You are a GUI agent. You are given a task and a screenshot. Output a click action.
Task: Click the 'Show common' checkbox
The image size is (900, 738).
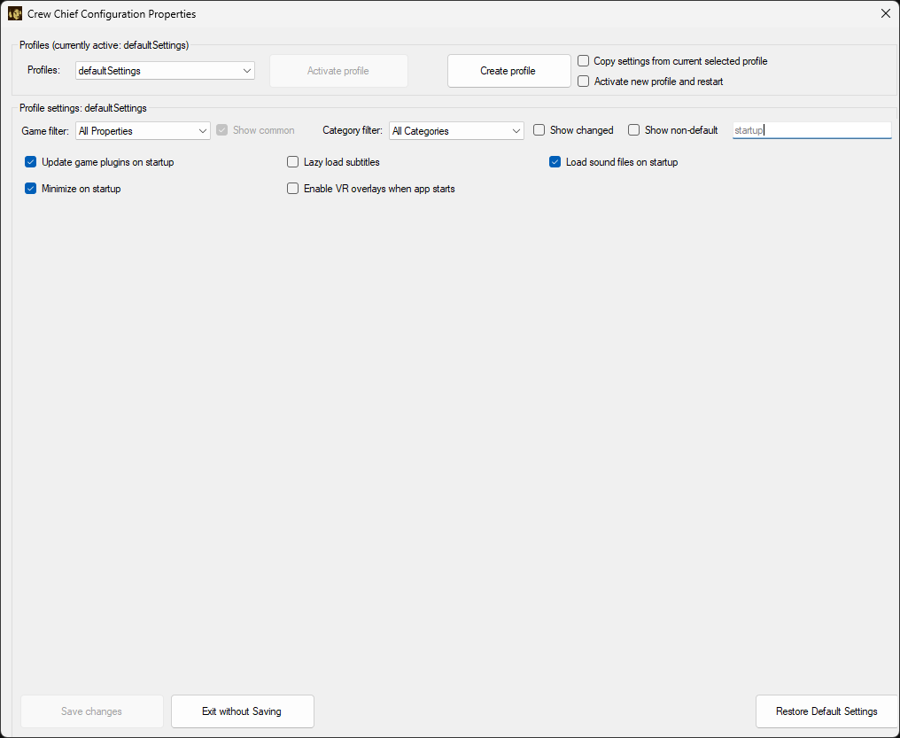221,129
